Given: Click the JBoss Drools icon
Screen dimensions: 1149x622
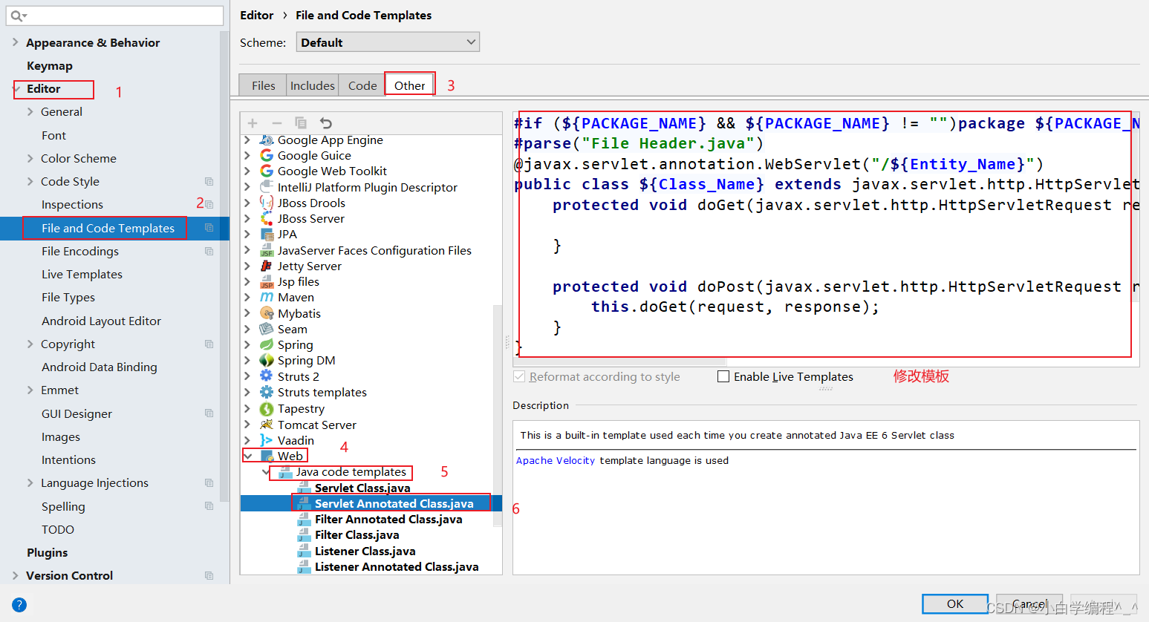Looking at the screenshot, I should (267, 203).
